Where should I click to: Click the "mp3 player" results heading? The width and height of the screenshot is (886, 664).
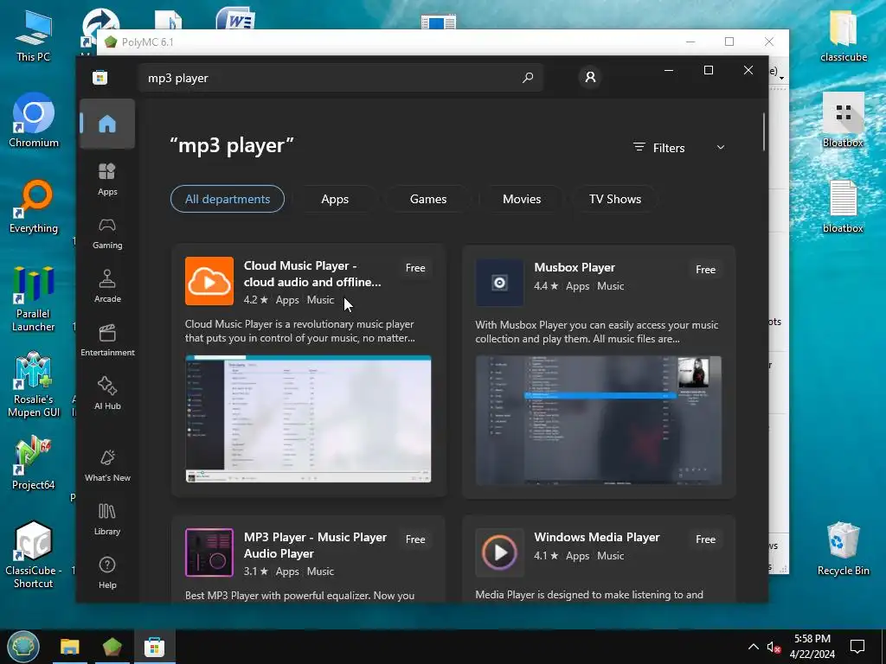(232, 145)
